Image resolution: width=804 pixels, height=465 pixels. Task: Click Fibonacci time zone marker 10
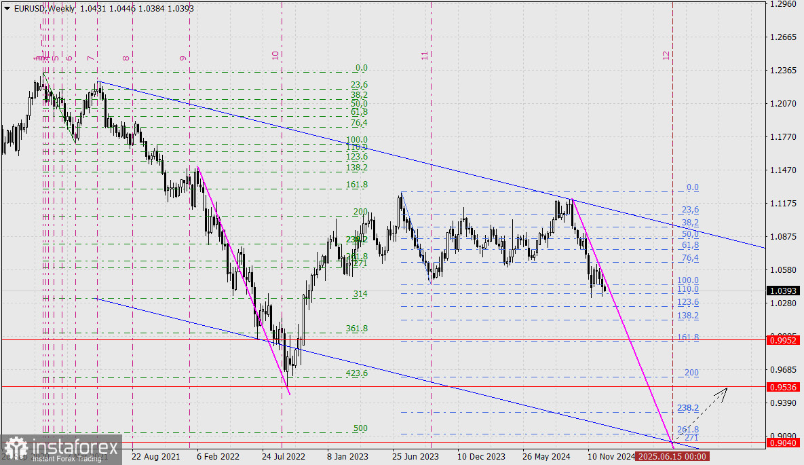275,56
